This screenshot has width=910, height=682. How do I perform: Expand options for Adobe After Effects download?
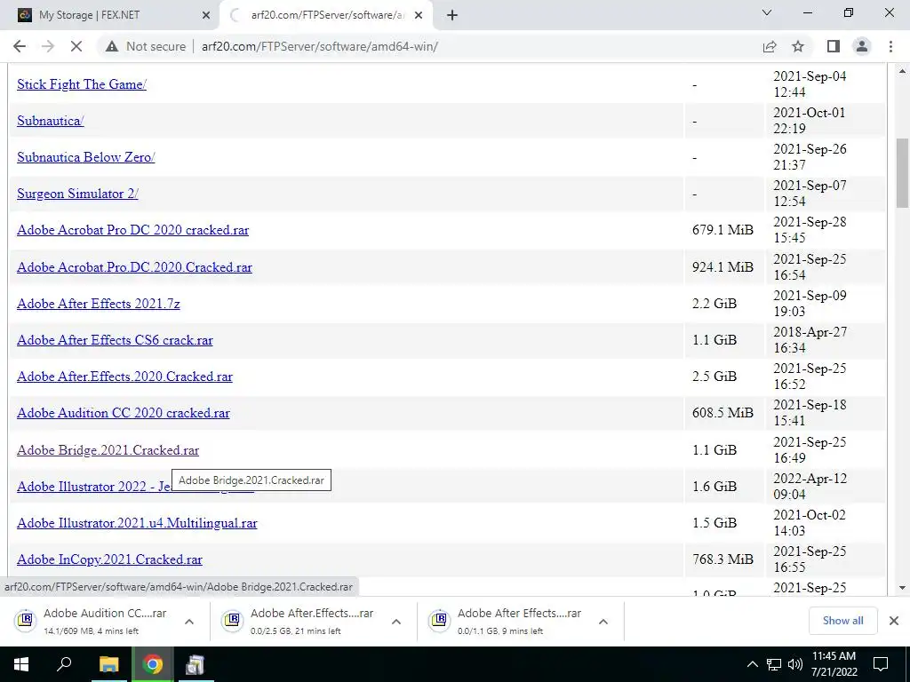click(x=603, y=622)
